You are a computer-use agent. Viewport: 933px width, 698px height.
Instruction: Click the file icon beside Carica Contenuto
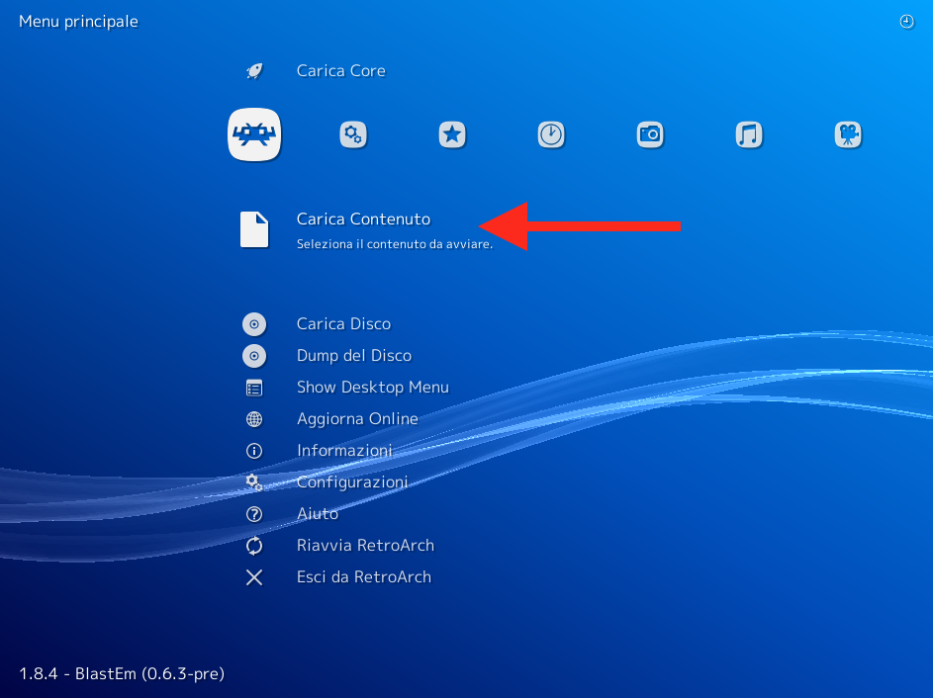point(254,229)
